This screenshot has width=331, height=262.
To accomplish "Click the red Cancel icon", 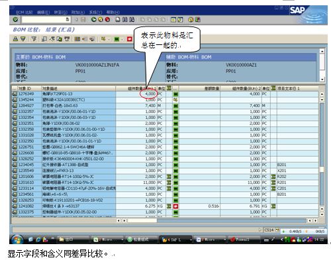I will [107, 20].
